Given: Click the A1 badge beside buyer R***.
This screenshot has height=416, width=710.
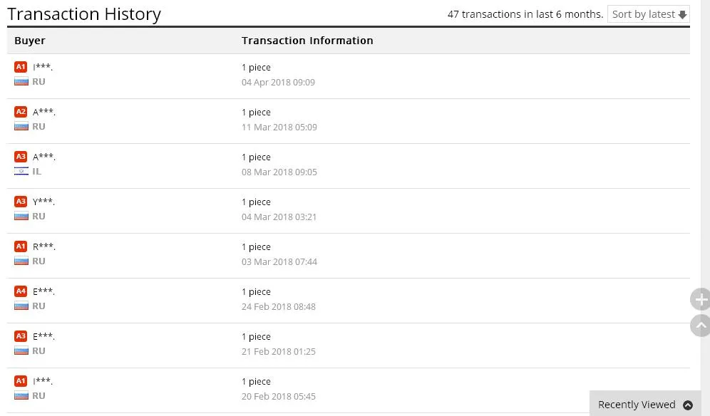Looking at the screenshot, I should 21,246.
